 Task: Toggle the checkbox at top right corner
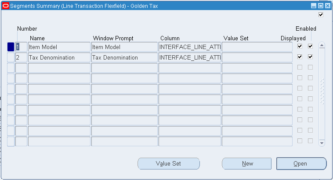pyautogui.click(x=321, y=15)
